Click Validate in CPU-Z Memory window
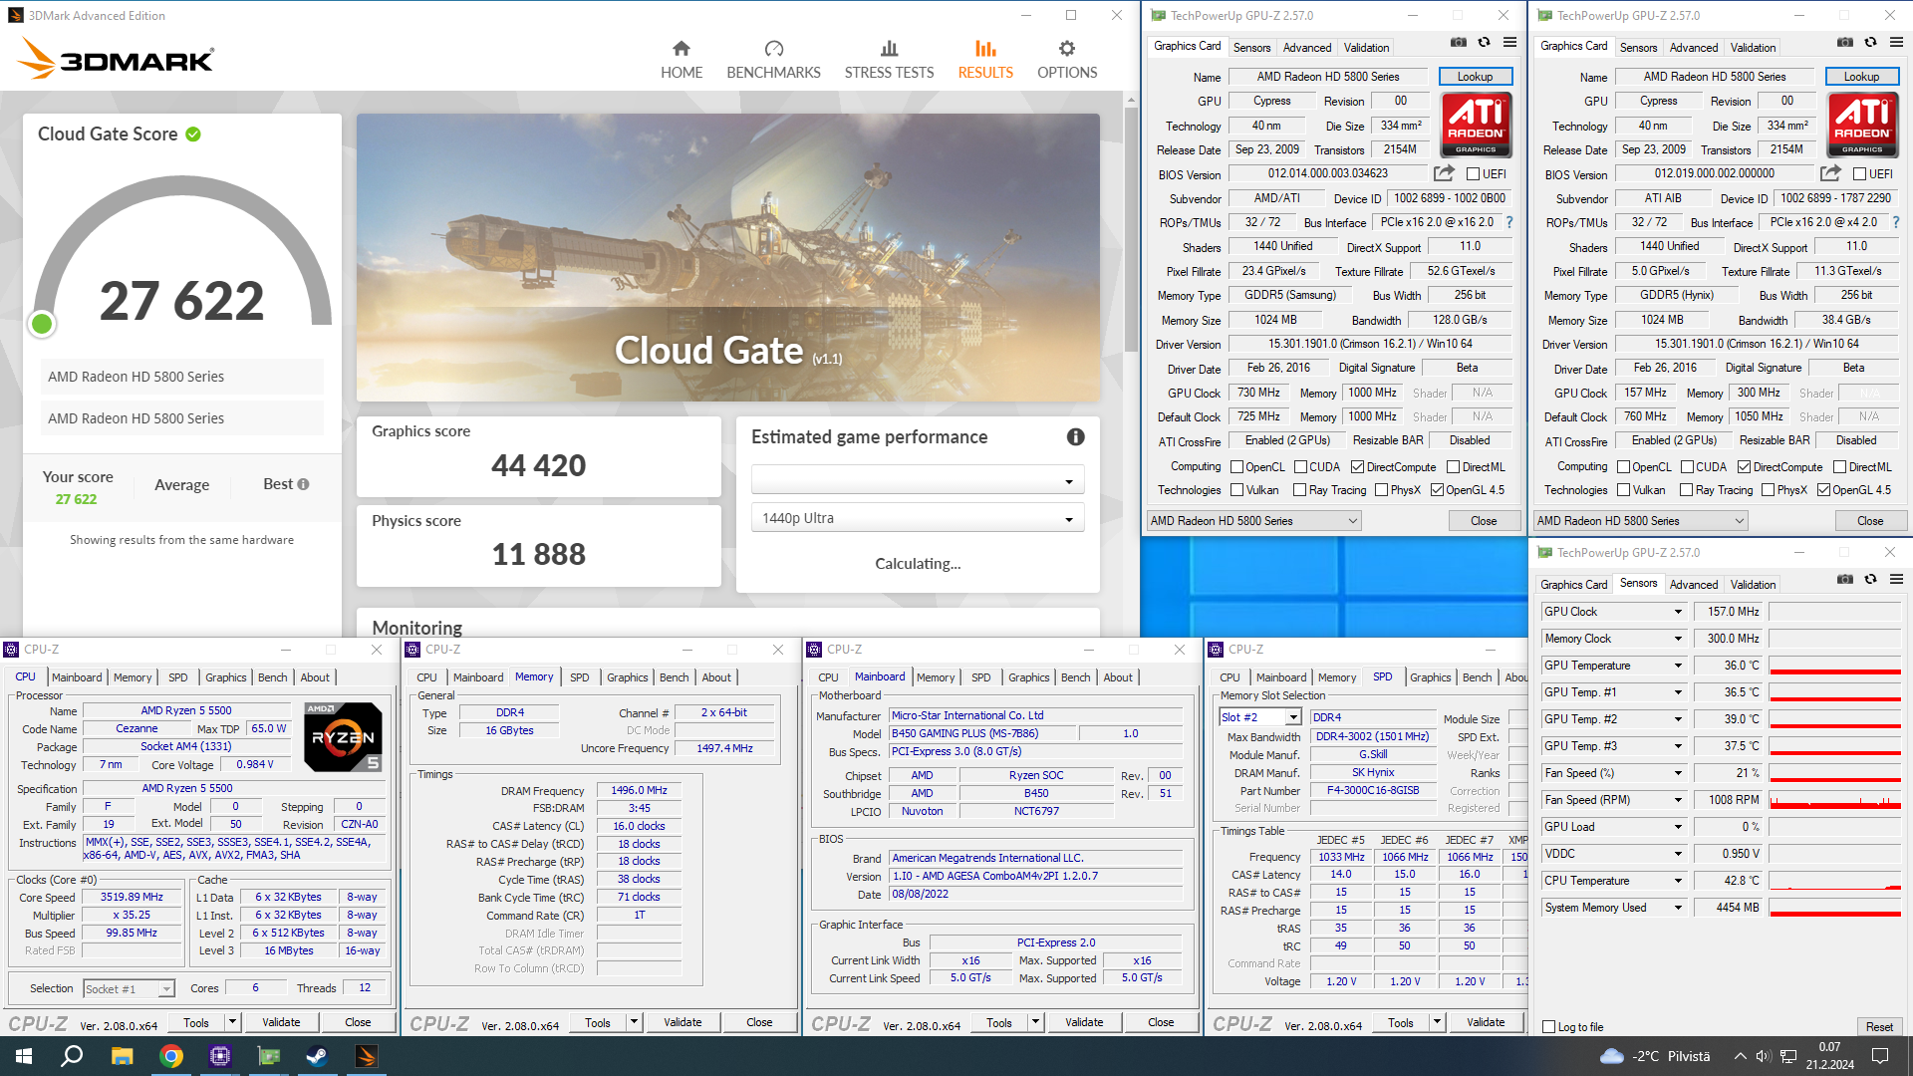 (683, 1022)
